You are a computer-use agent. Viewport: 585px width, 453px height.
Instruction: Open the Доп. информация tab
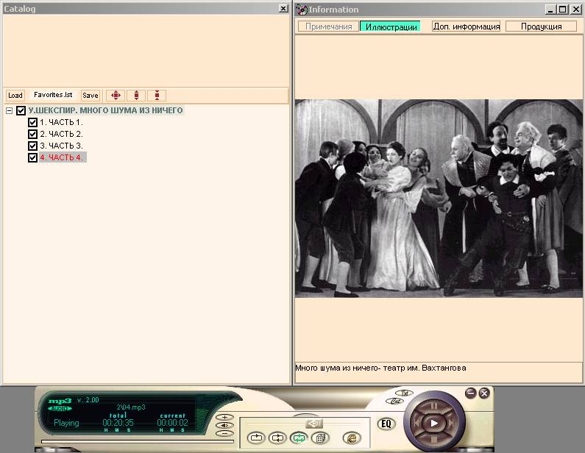(467, 26)
